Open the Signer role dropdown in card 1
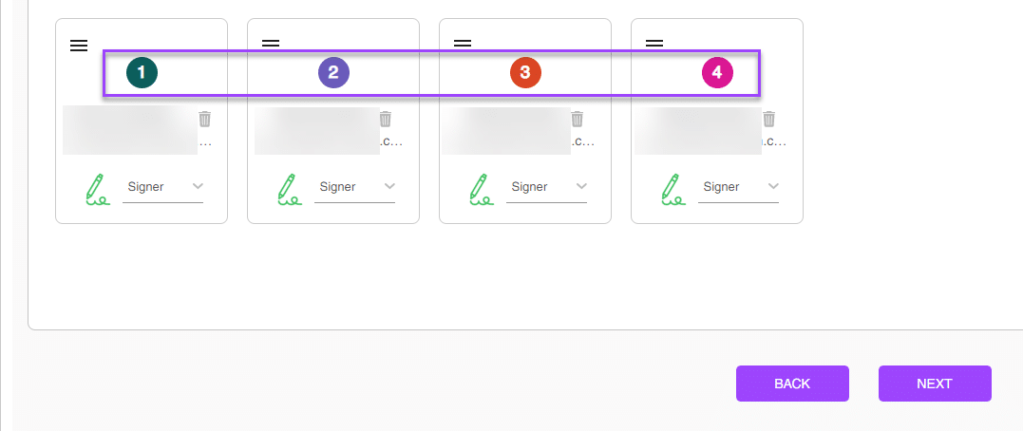Viewport: 1023px width, 431px height. 163,187
